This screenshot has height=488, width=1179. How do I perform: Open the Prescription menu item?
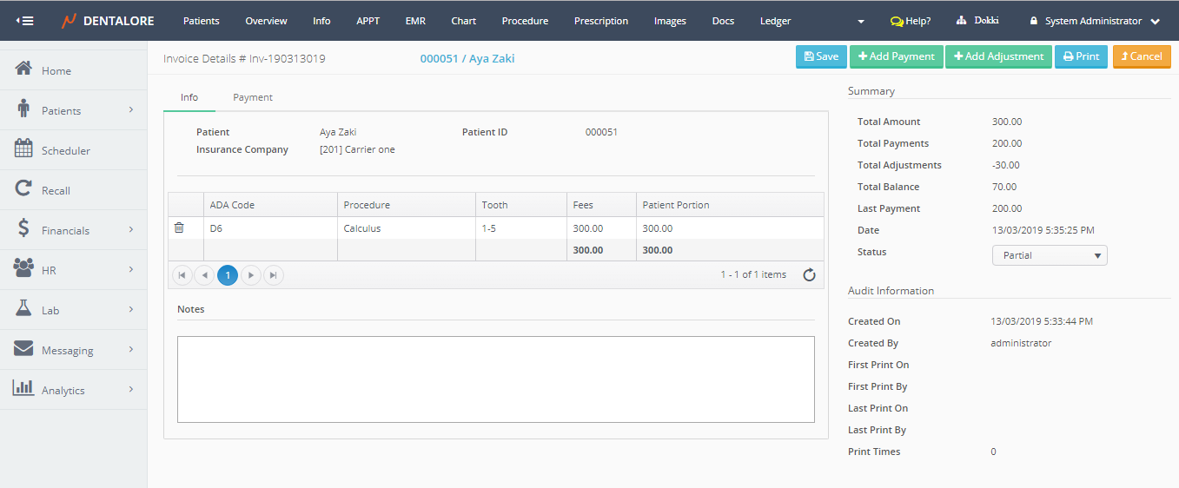(x=600, y=21)
